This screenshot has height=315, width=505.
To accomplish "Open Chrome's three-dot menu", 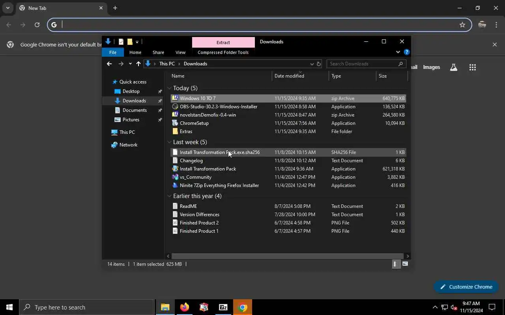I will pyautogui.click(x=496, y=25).
